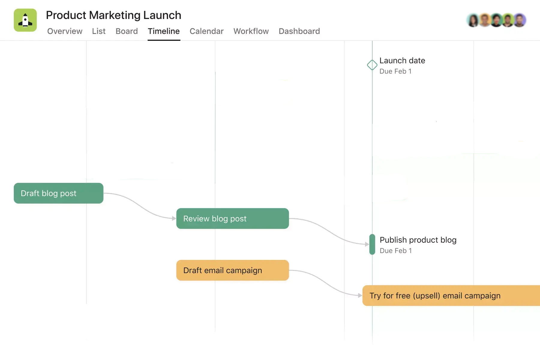Switch to the List view tab
Viewport: 540px width, 345px height.
[99, 31]
